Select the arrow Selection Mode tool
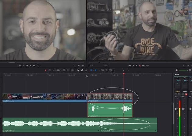The image size is (192, 136). (46, 70)
